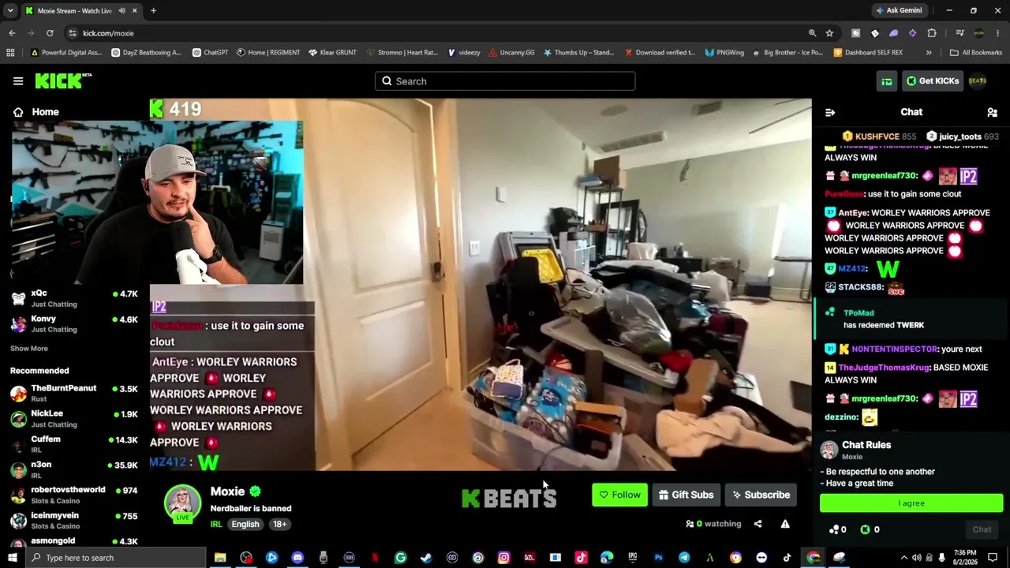The height and width of the screenshot is (568, 1010).
Task: Open chat user list icon
Action: [993, 112]
